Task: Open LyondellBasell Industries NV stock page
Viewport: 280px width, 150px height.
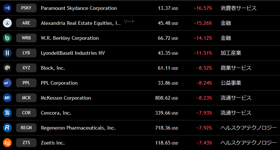Action: pos(73,53)
